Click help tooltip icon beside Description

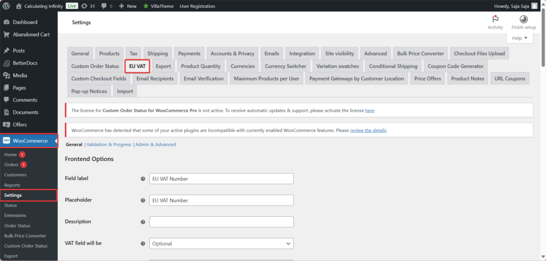pos(143,222)
